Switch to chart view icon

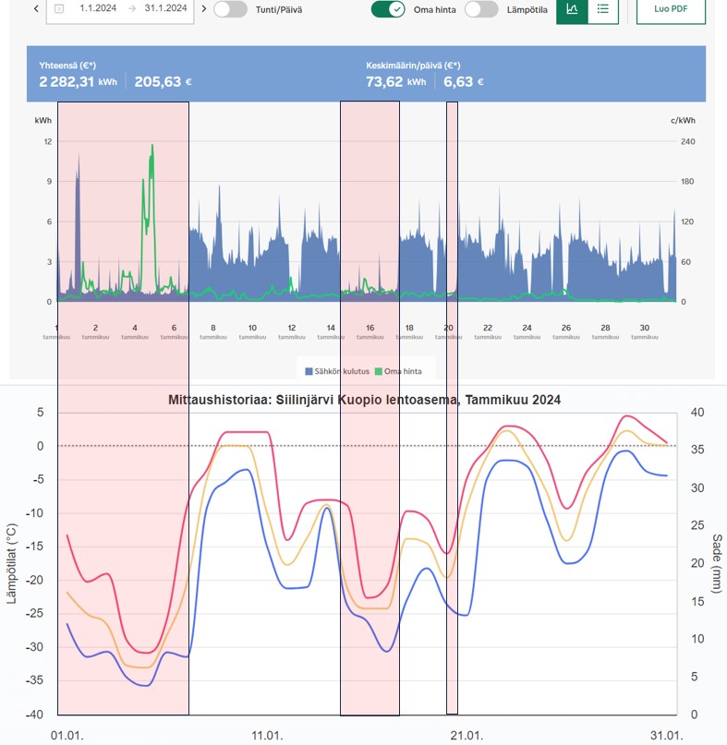point(572,9)
